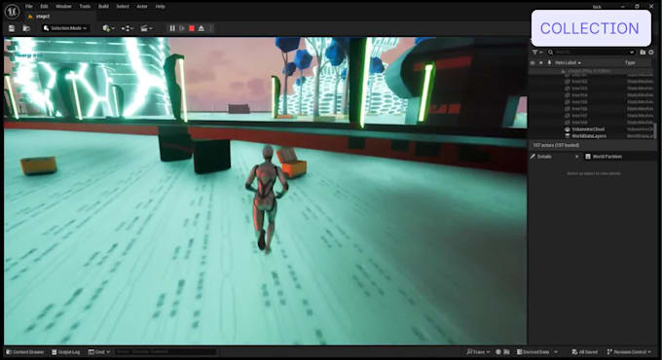662x360 pixels.
Task: Click the World Partition tab icon
Action: [x=588, y=157]
